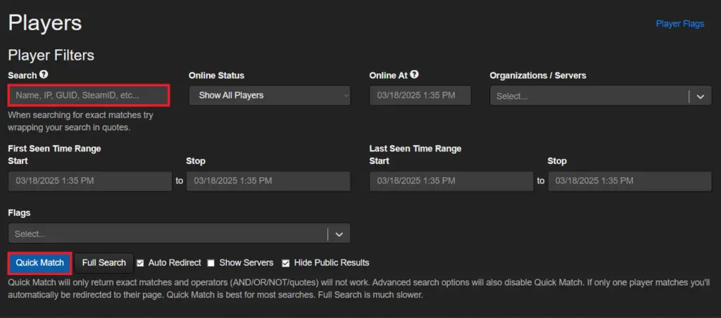The height and width of the screenshot is (318, 721).
Task: Uncheck the Hide Public Results checkbox
Action: click(x=286, y=263)
